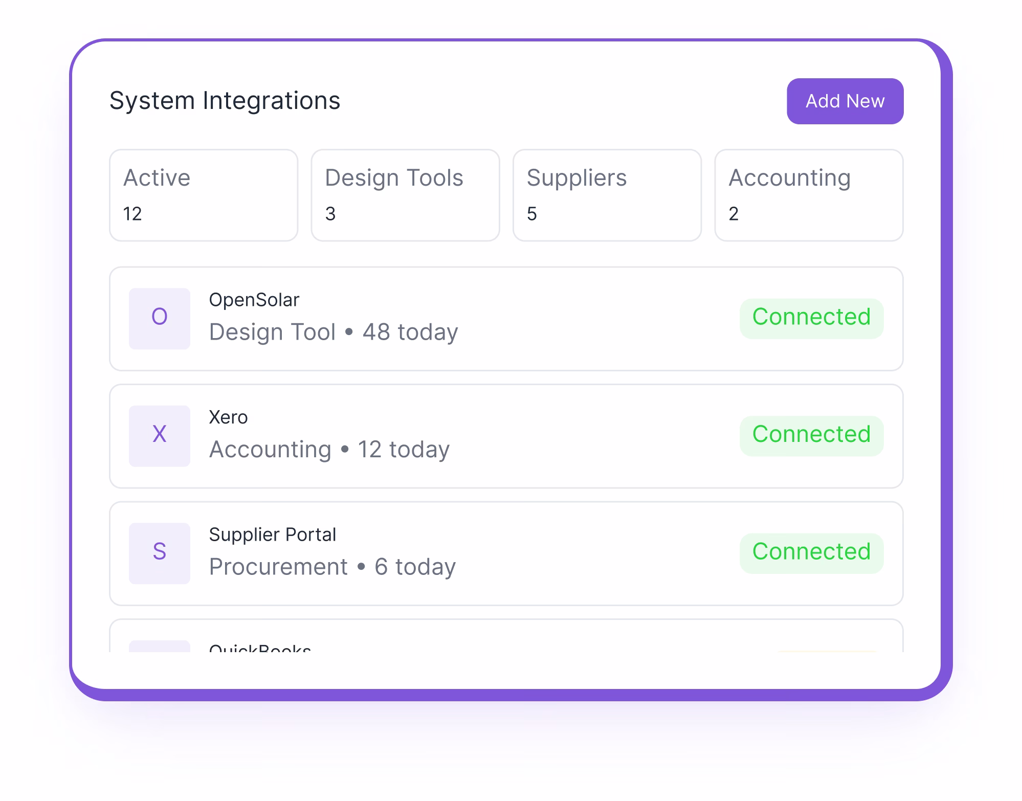
Task: Select the Xero app icon
Action: click(159, 435)
